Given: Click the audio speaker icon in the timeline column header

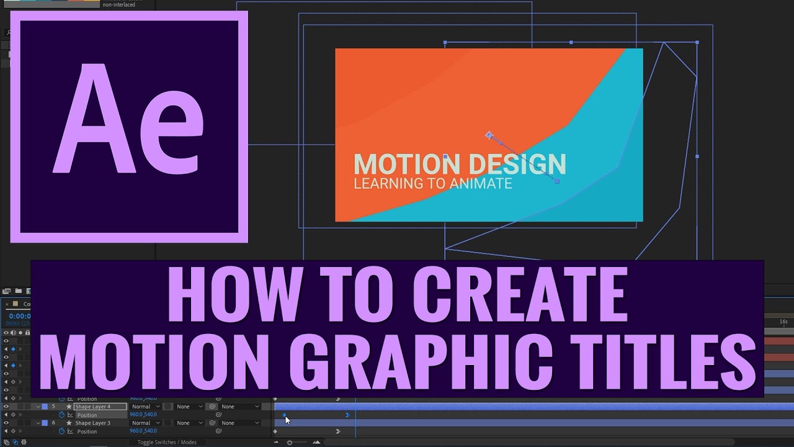Looking at the screenshot, I should (x=13, y=333).
